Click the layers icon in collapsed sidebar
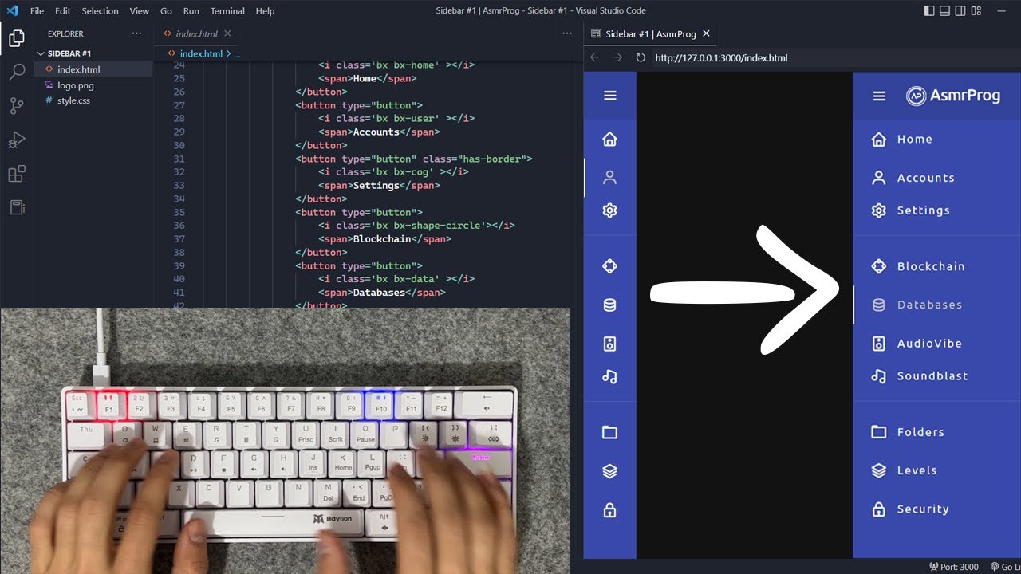The width and height of the screenshot is (1021, 574). 610,471
